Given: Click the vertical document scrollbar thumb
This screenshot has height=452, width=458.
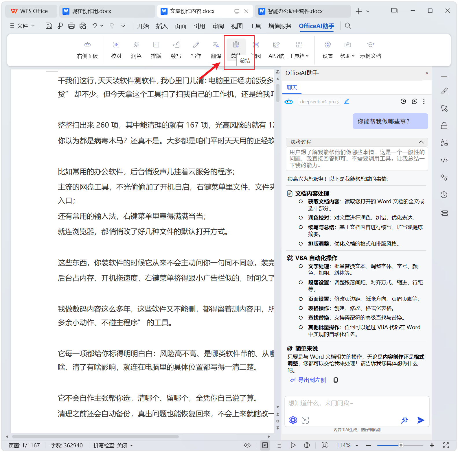Looking at the screenshot, I should tap(278, 93).
